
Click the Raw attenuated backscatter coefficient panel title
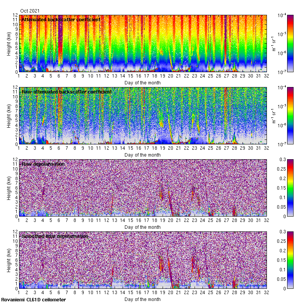(x=67, y=92)
